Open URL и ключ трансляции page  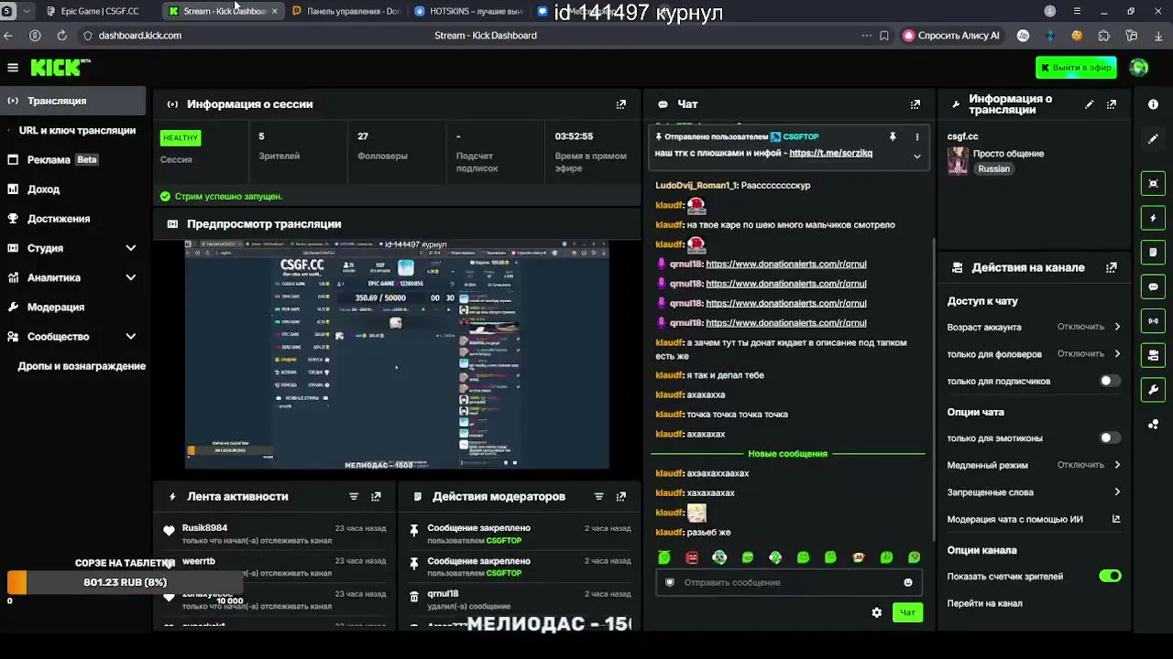pyautogui.click(x=77, y=131)
